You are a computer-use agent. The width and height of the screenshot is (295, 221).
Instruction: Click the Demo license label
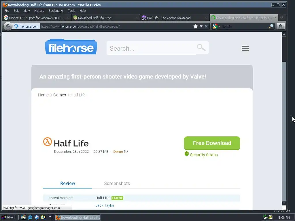[x=118, y=151]
